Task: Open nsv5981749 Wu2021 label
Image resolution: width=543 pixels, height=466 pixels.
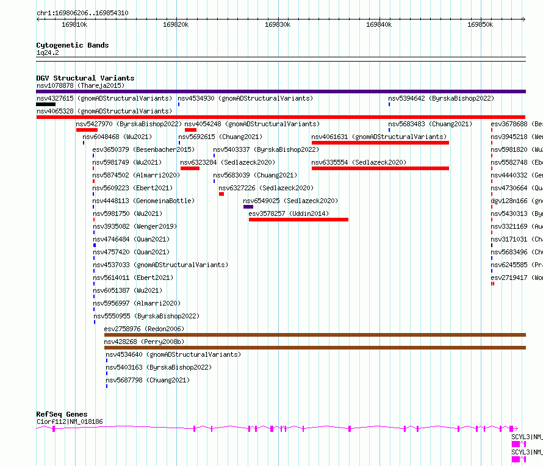Action: 127,162
